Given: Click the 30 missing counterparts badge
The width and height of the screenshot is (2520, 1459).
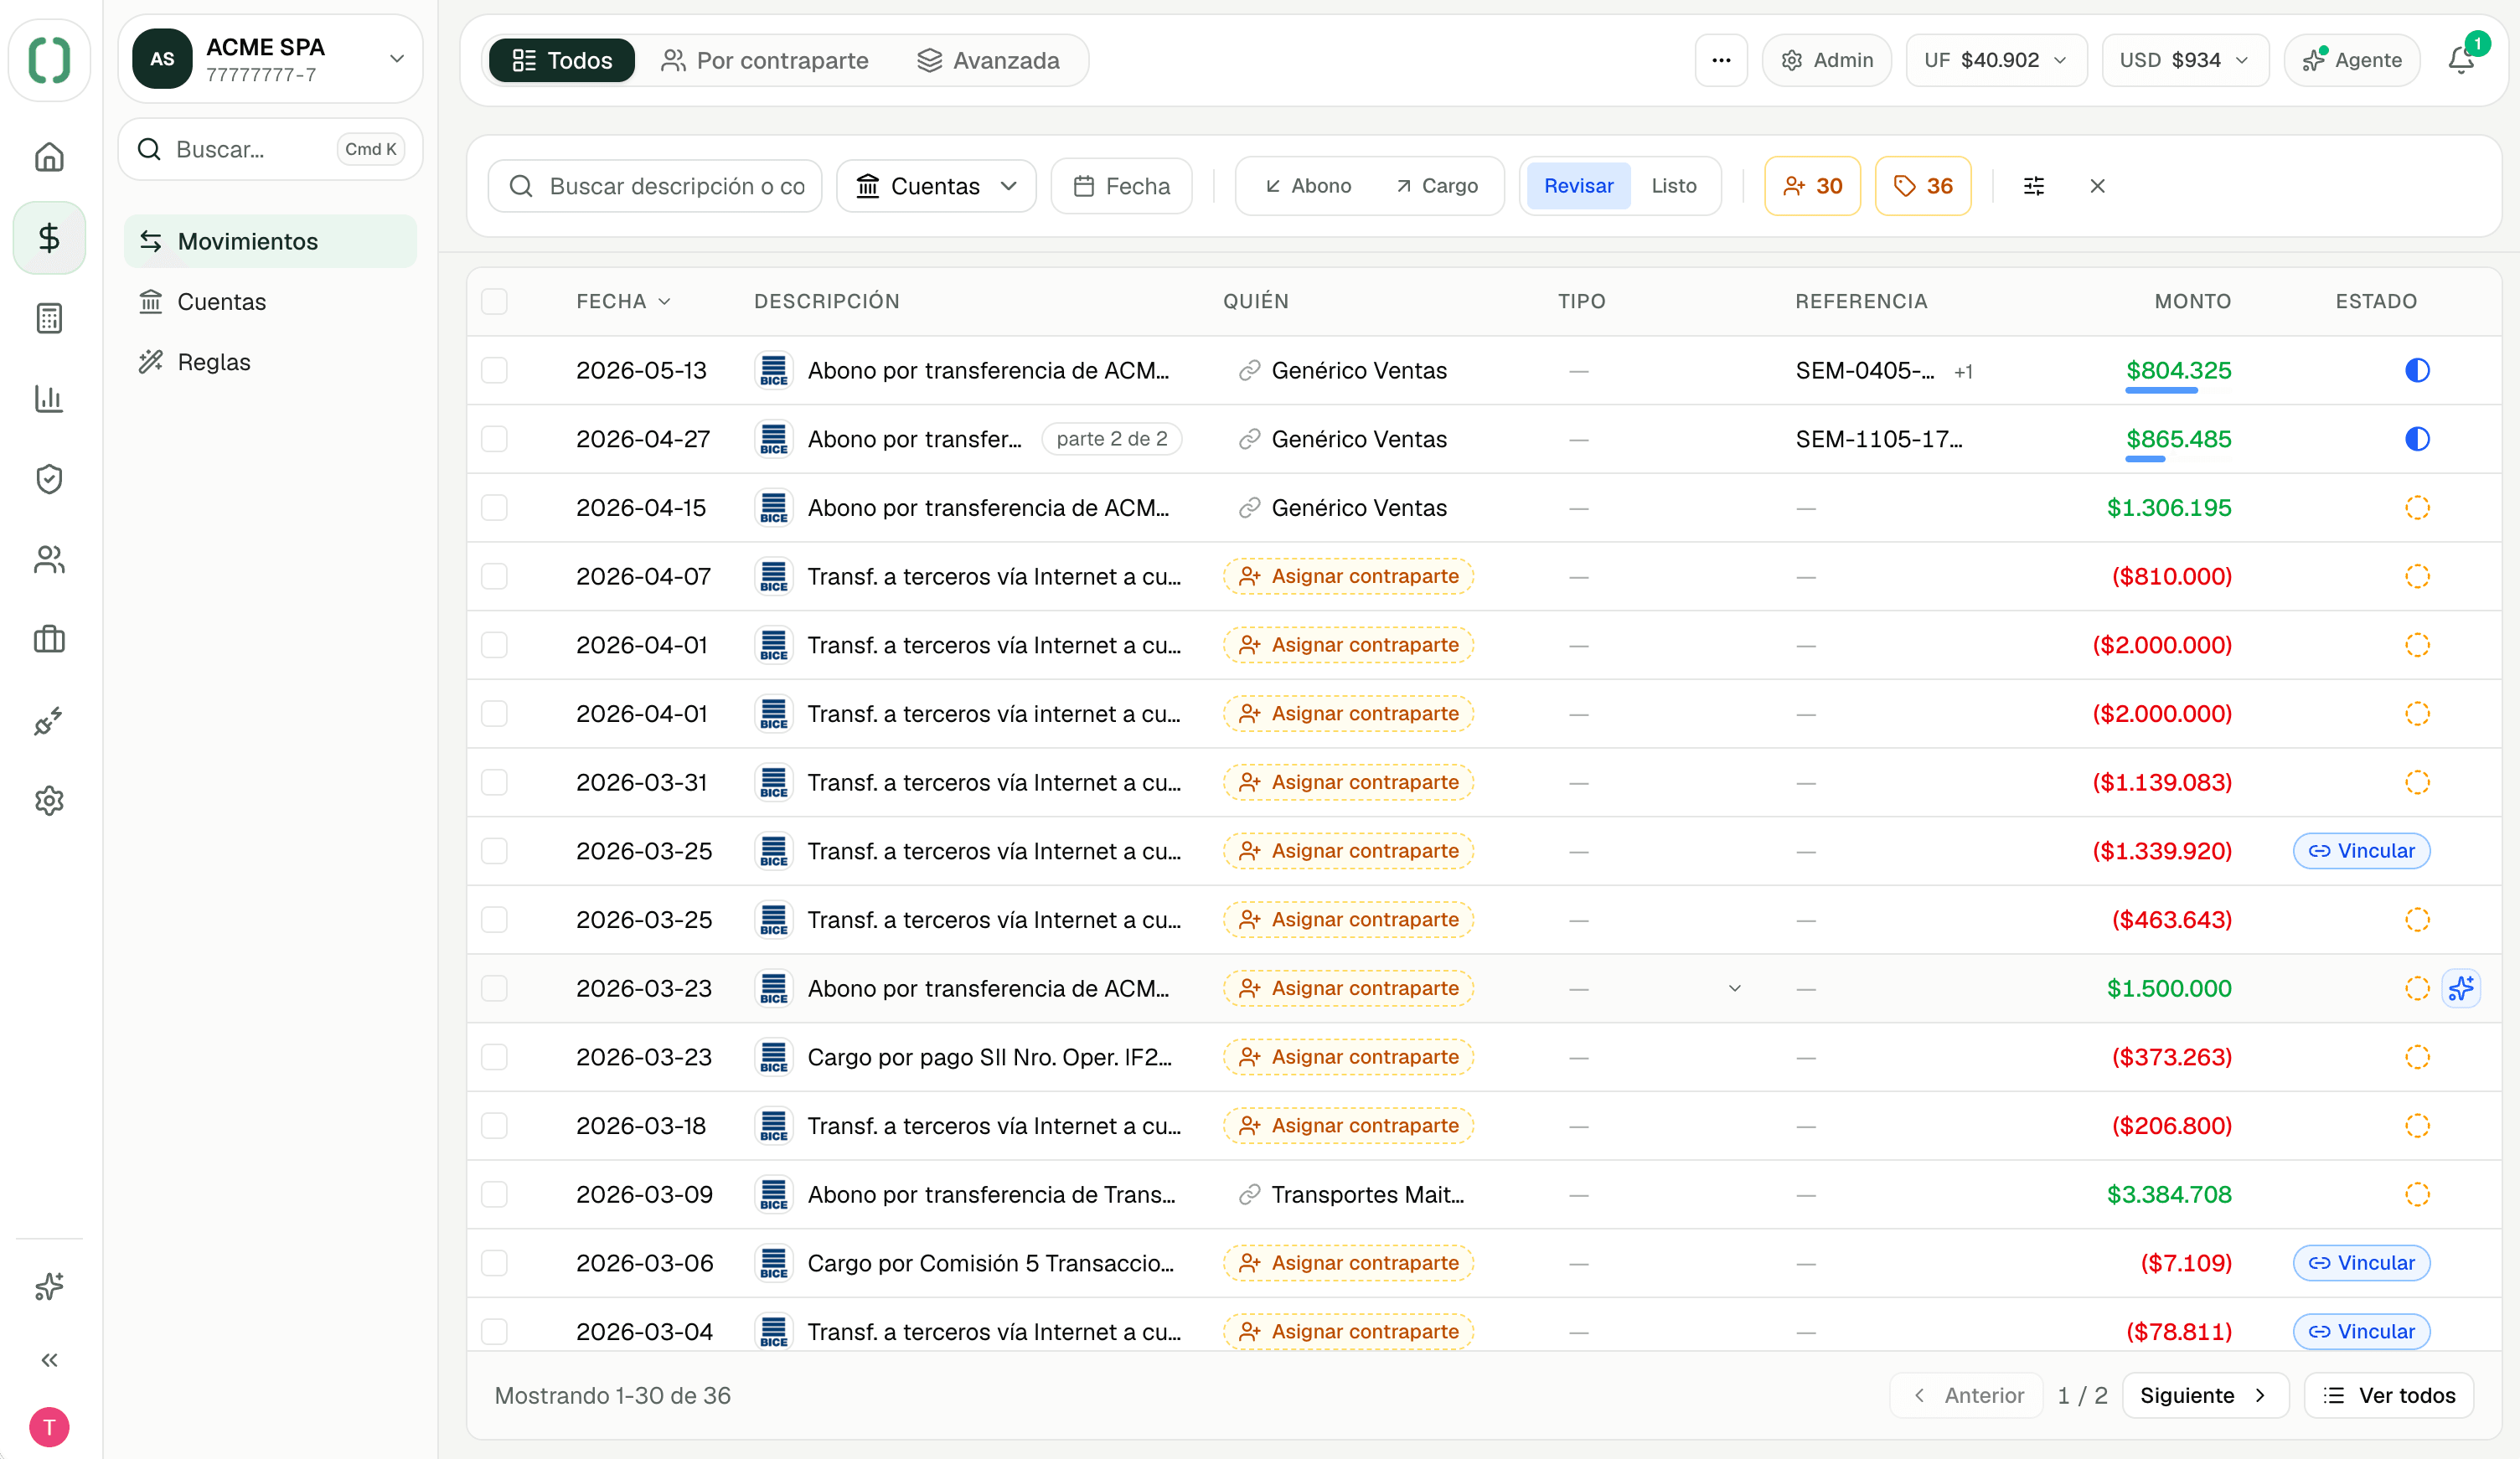Looking at the screenshot, I should click(x=1812, y=186).
